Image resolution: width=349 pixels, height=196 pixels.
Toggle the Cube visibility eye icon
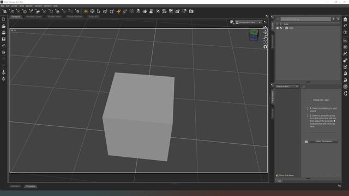278,28
